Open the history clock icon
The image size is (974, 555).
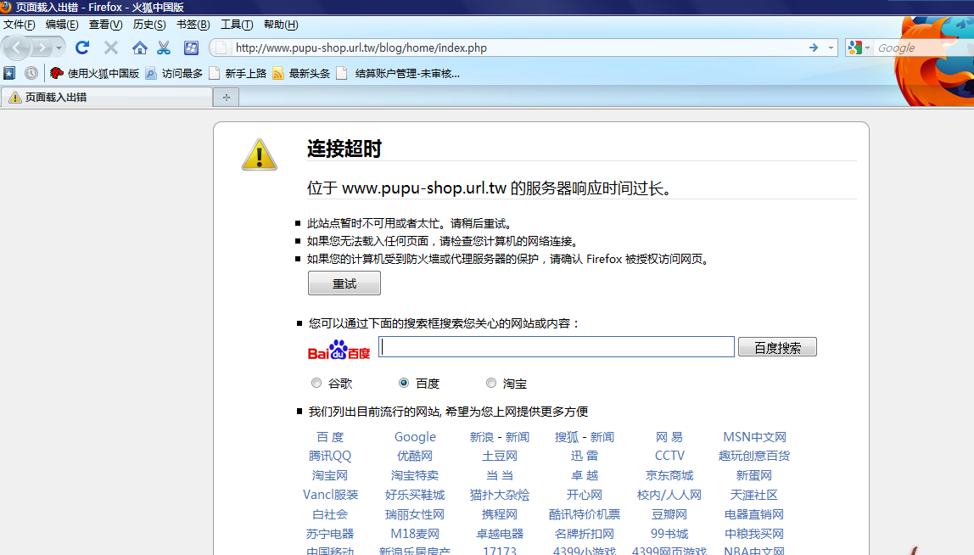point(31,73)
